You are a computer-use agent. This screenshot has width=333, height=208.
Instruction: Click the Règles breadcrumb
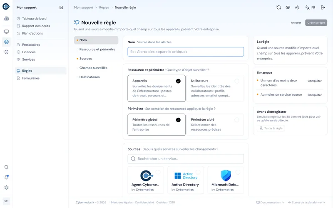coord(104,7)
